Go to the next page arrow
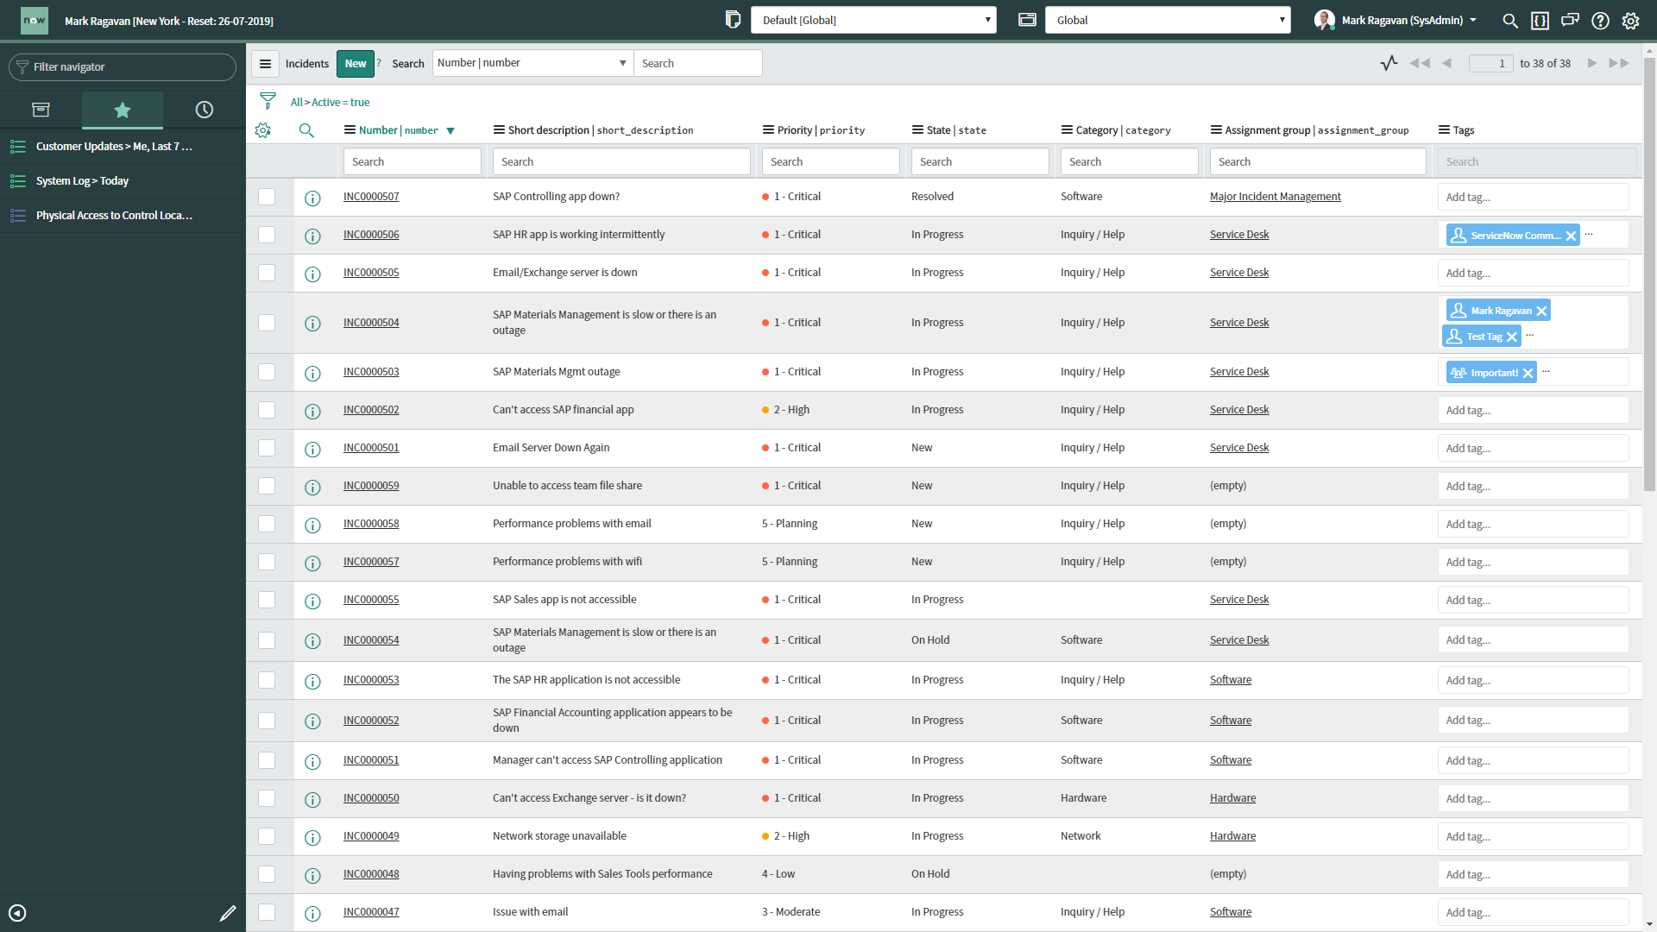 coord(1592,63)
